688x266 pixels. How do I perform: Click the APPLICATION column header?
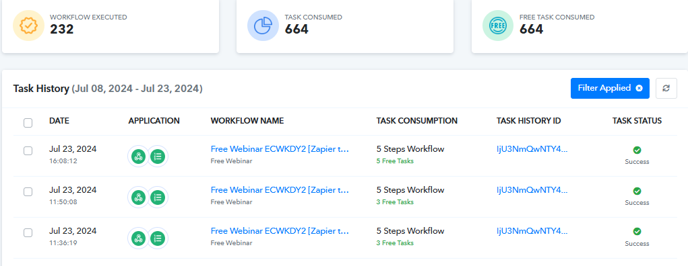click(154, 121)
